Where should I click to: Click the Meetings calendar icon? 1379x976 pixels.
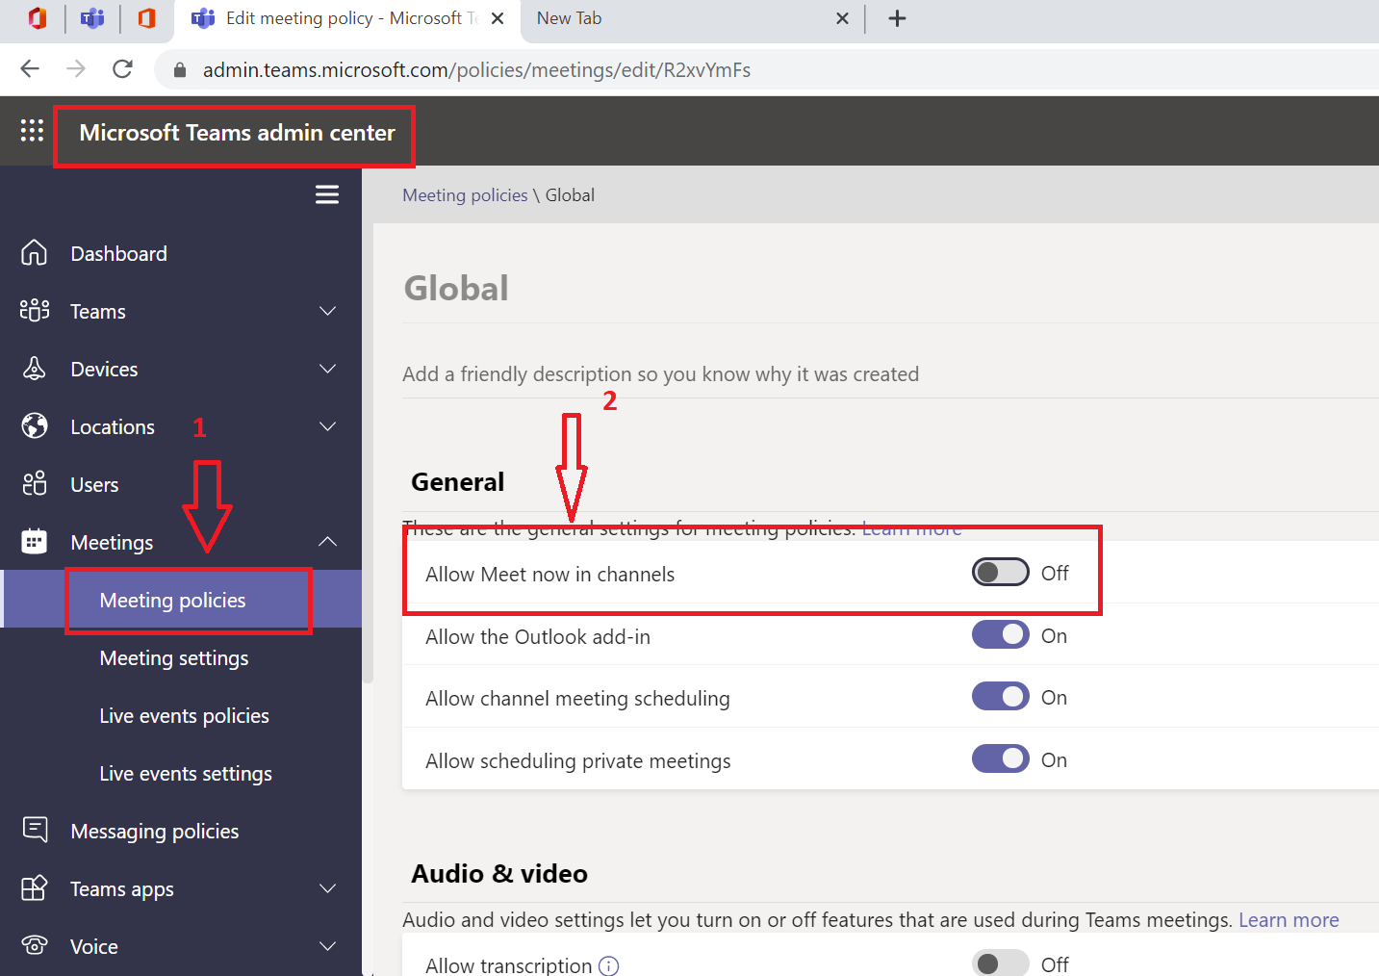[35, 542]
